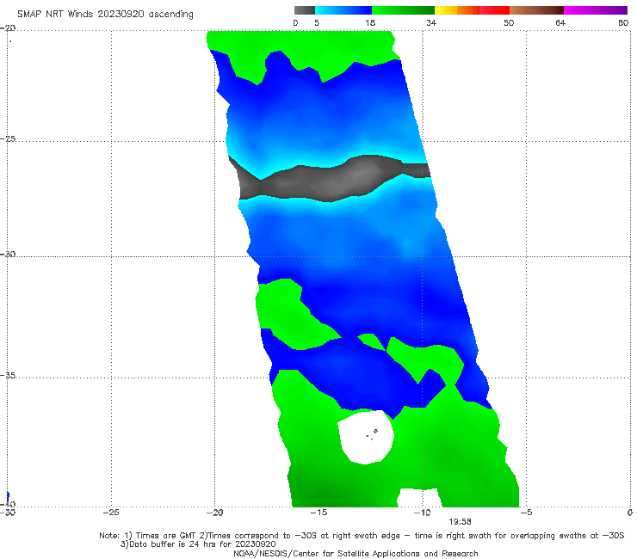Click the bottom-axis longitude label -15
This screenshot has width=637, height=559.
318,513
